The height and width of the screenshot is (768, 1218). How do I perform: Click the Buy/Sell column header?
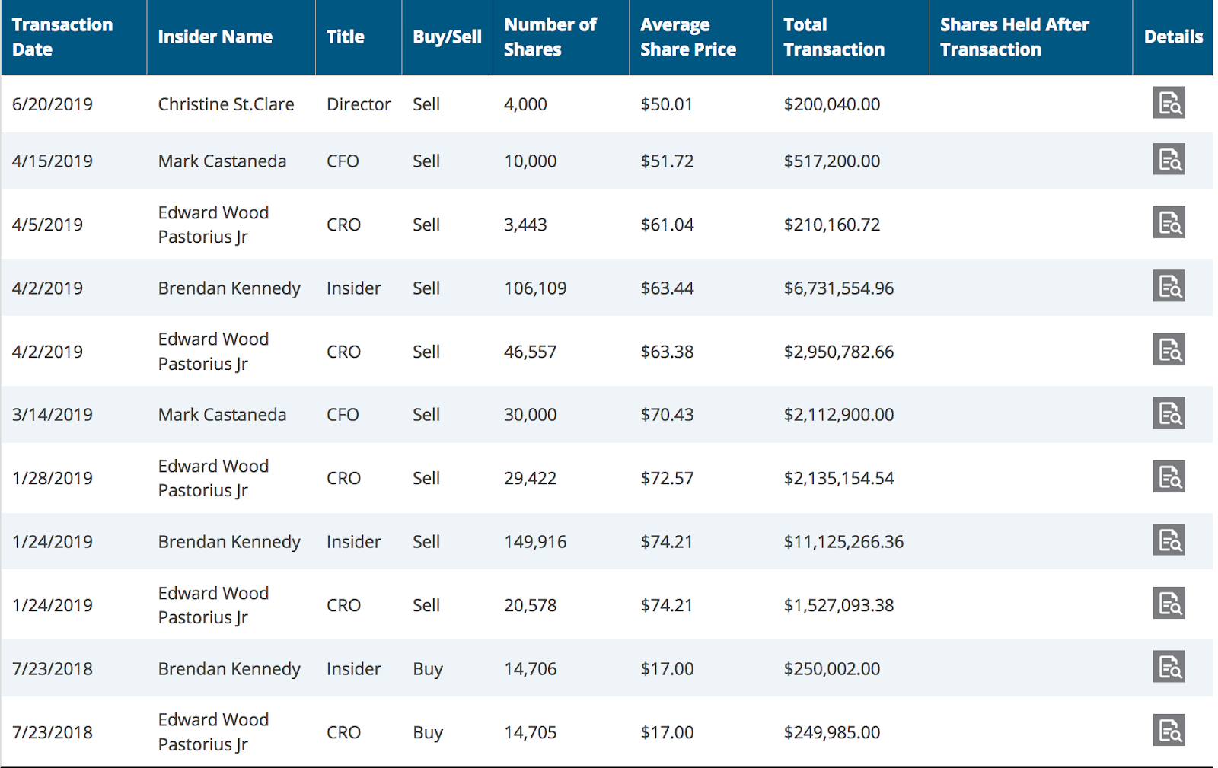pos(448,37)
